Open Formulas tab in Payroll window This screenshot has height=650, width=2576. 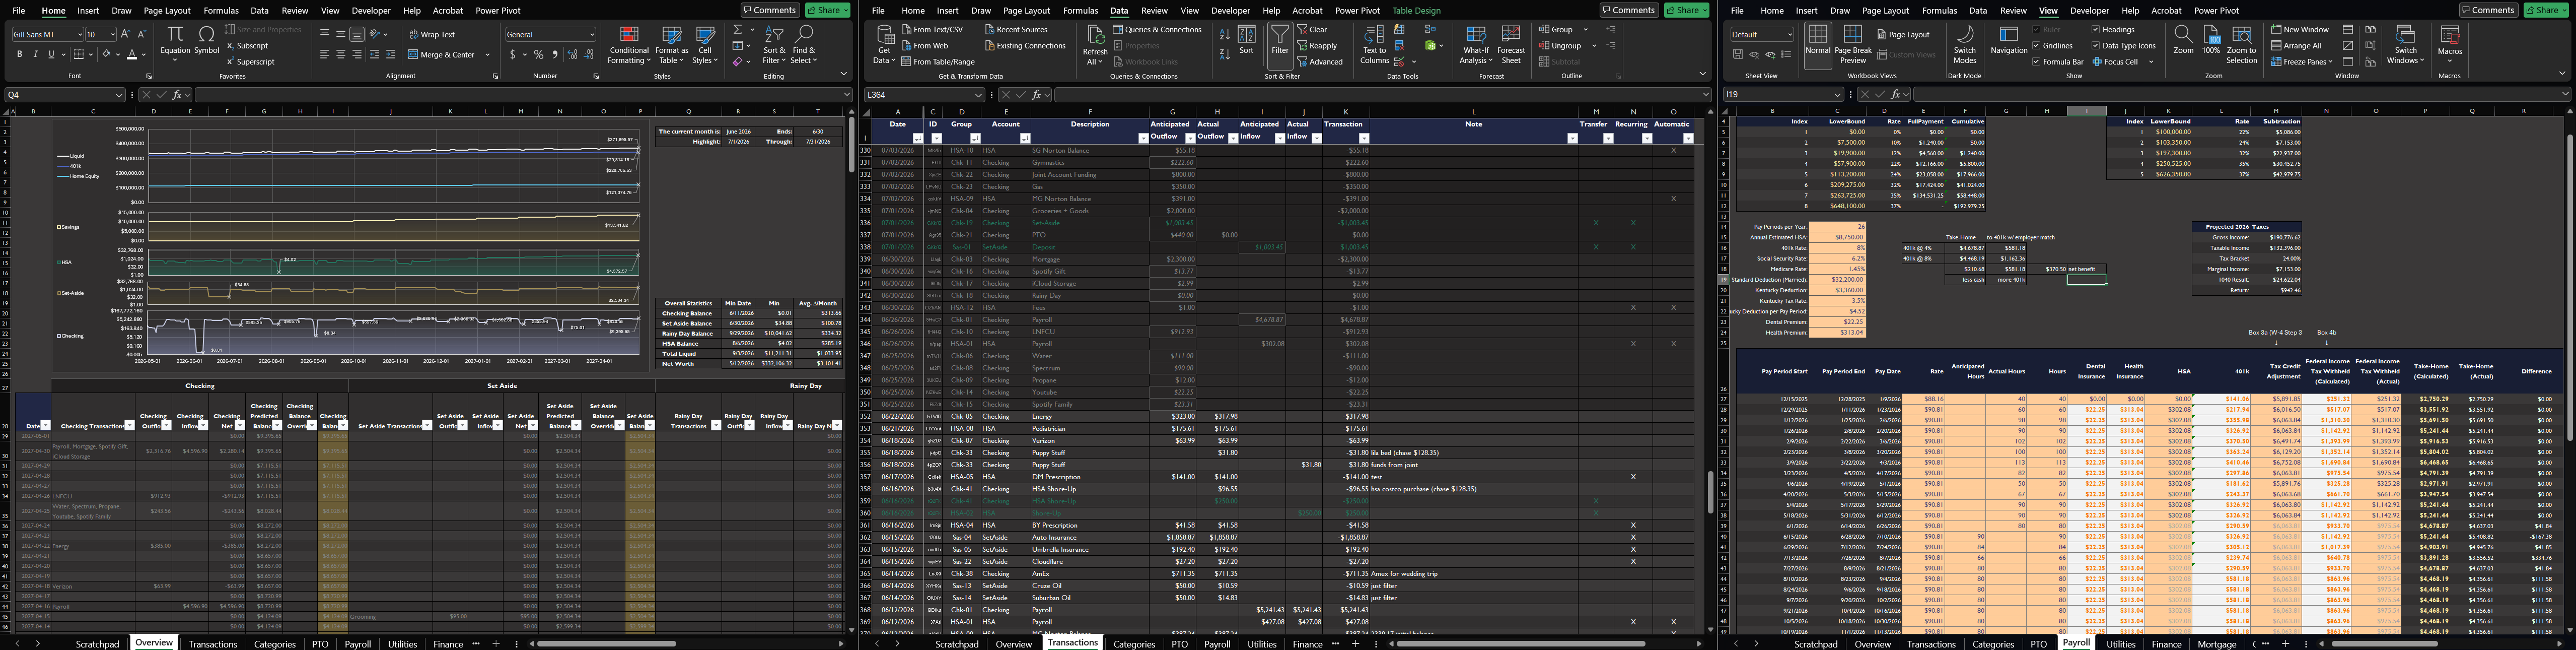point(1939,11)
